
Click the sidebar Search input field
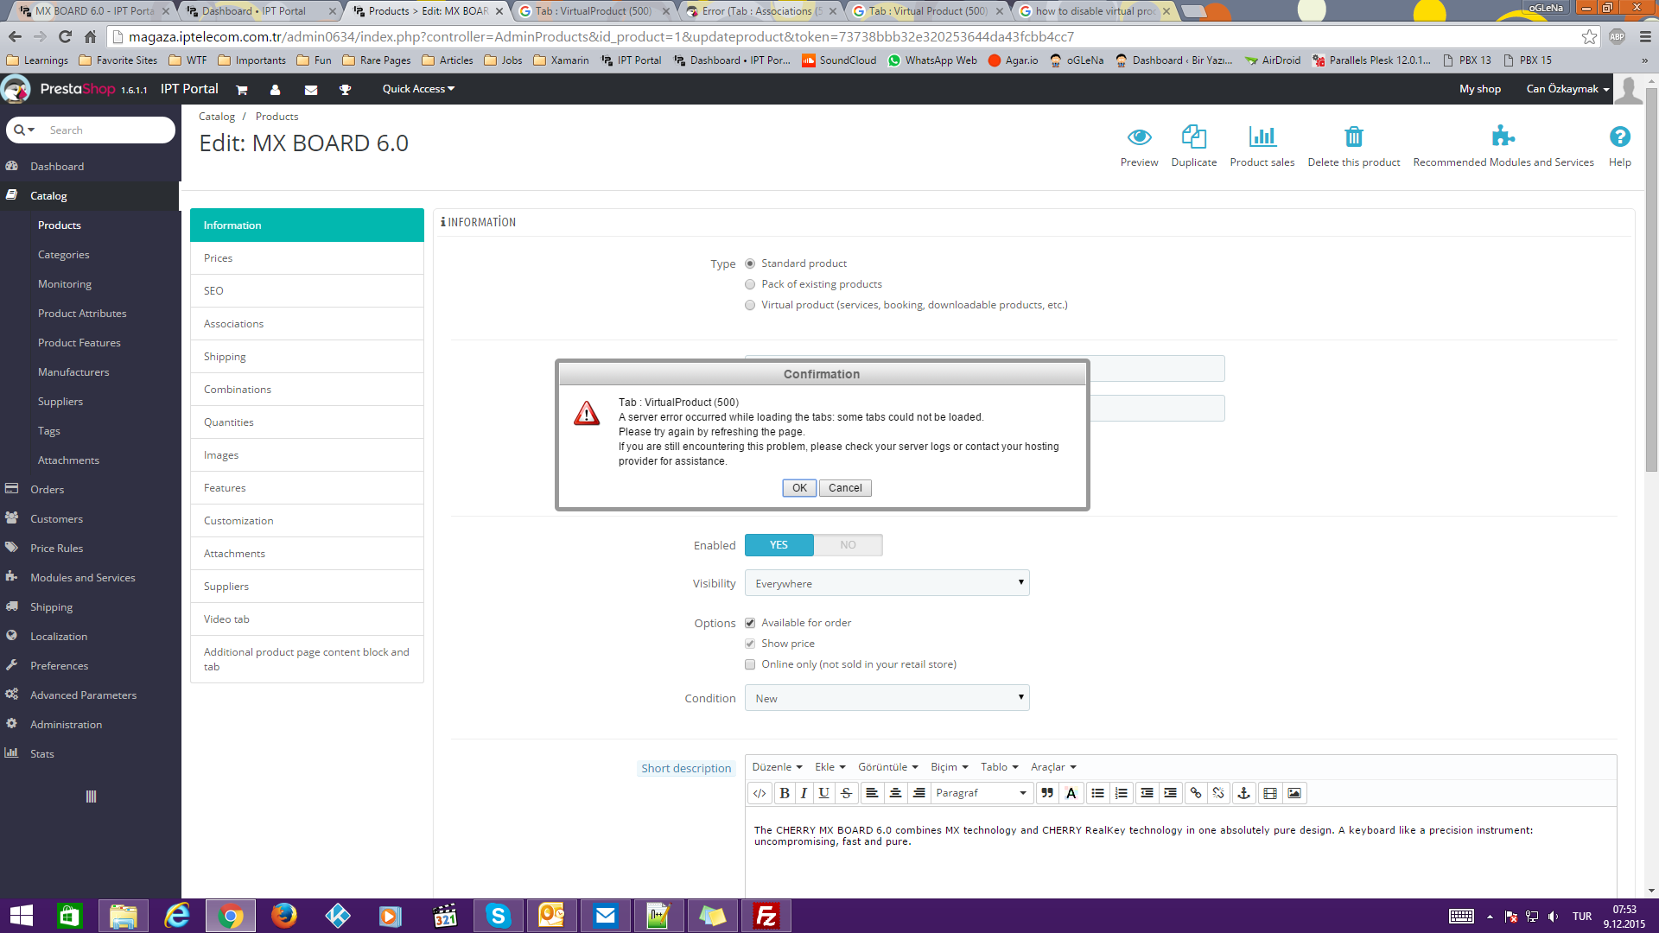click(x=108, y=130)
